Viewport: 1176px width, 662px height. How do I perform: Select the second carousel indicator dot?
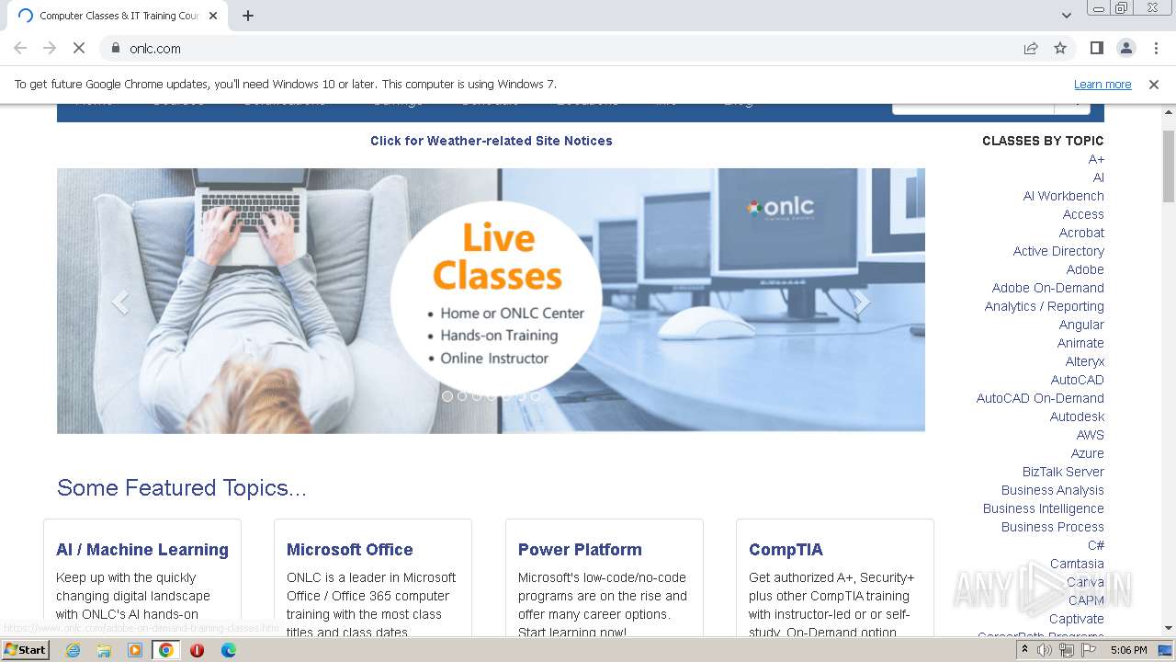pos(462,396)
